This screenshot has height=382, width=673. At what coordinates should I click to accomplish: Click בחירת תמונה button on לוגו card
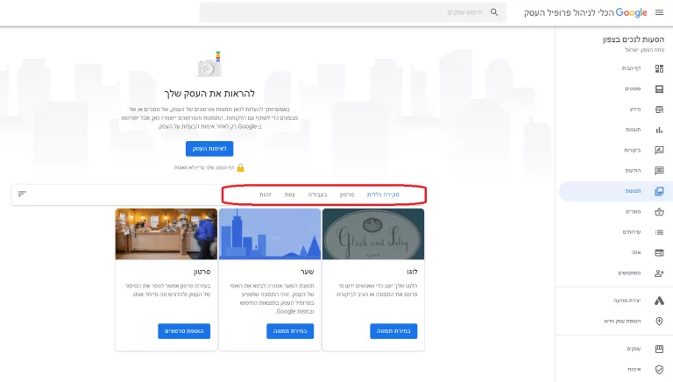click(x=393, y=331)
